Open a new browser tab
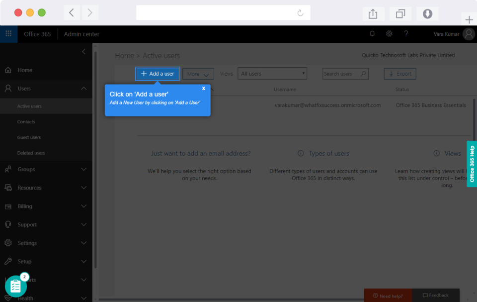Screen dimensions: 477x302 (469, 20)
